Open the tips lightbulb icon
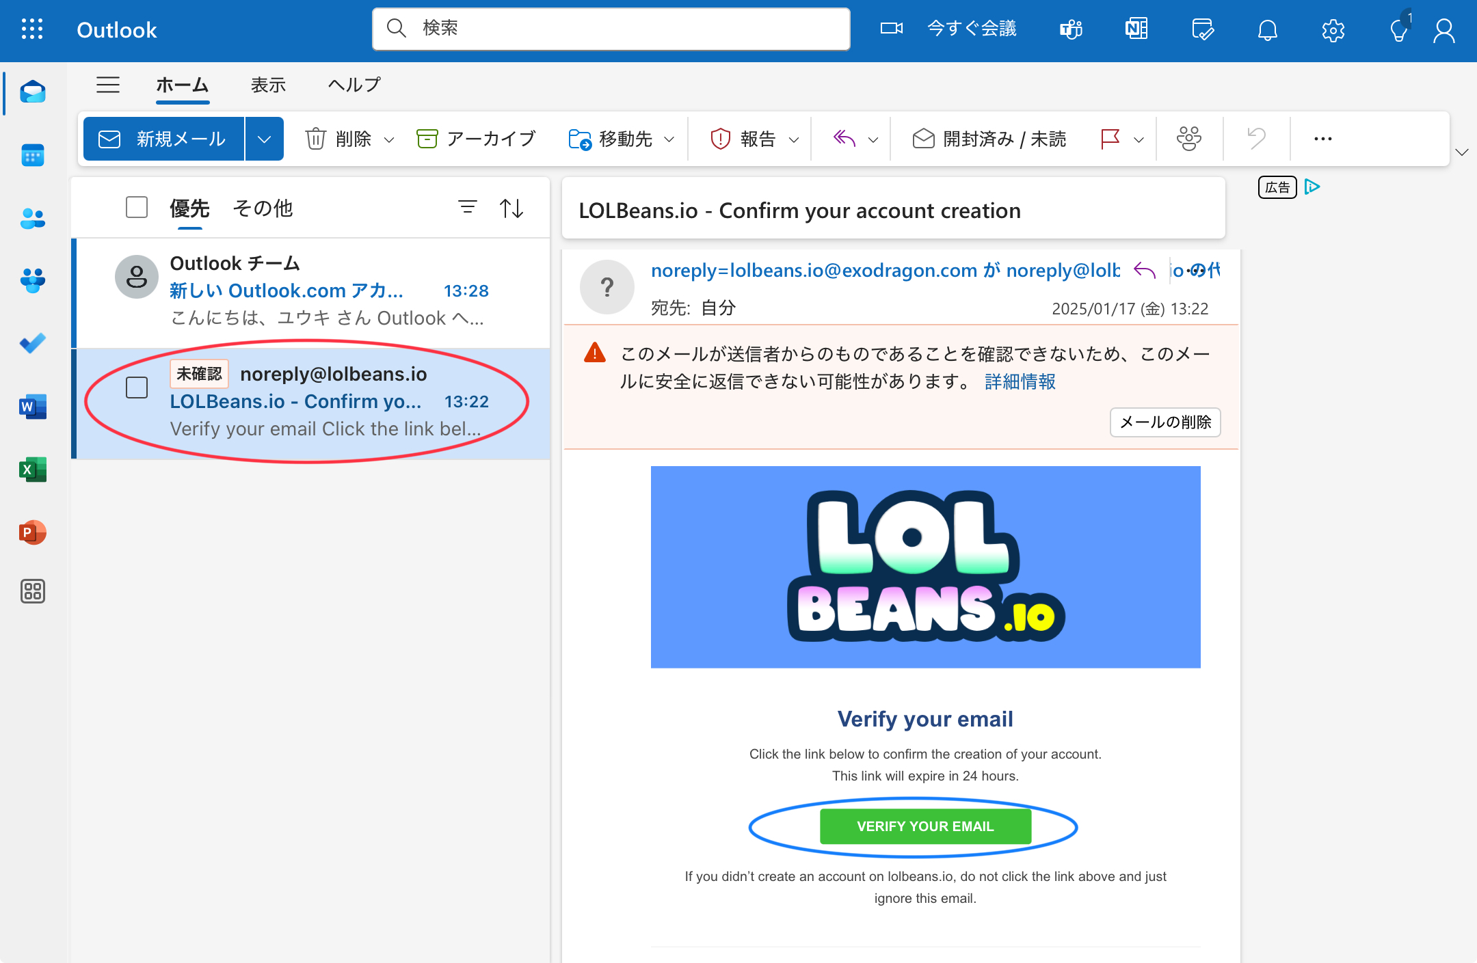 [x=1398, y=30]
